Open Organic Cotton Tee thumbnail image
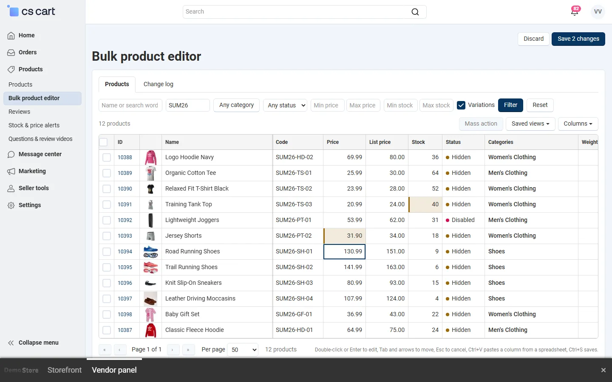The width and height of the screenshot is (612, 382). pyautogui.click(x=150, y=173)
